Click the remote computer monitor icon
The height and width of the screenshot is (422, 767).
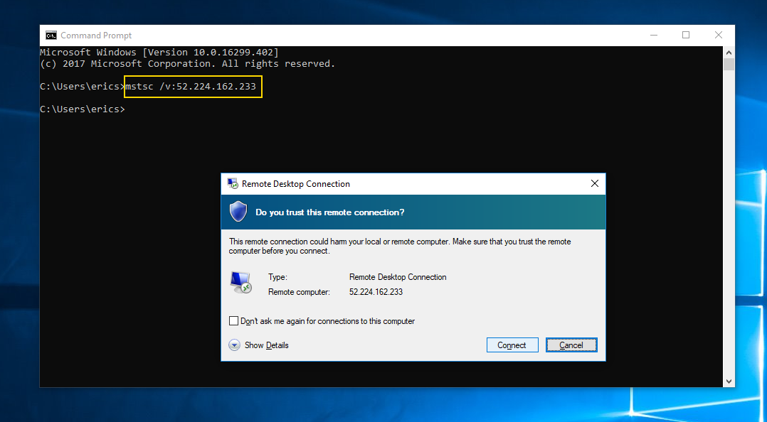[x=240, y=283]
